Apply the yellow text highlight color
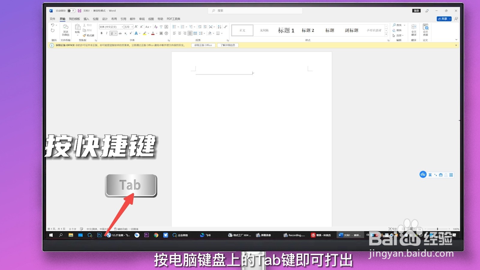 pos(145,33)
